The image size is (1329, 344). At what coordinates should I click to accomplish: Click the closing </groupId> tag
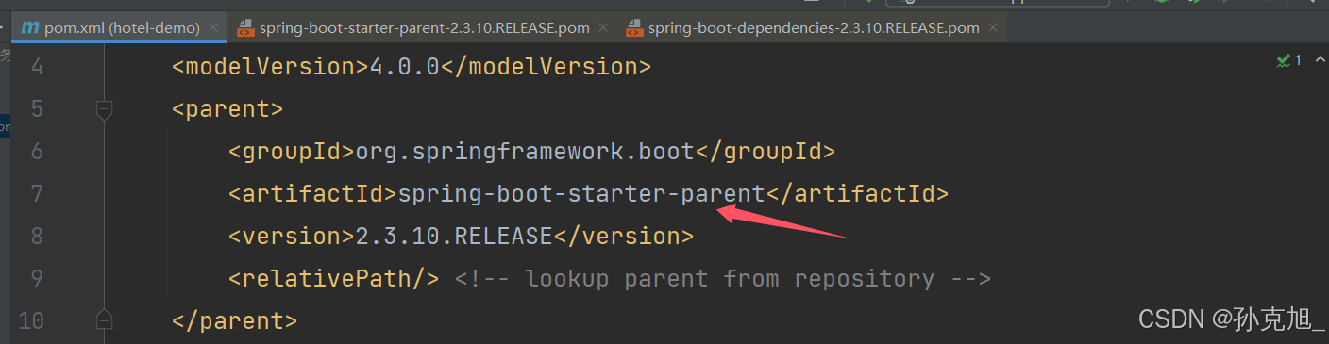coord(765,151)
